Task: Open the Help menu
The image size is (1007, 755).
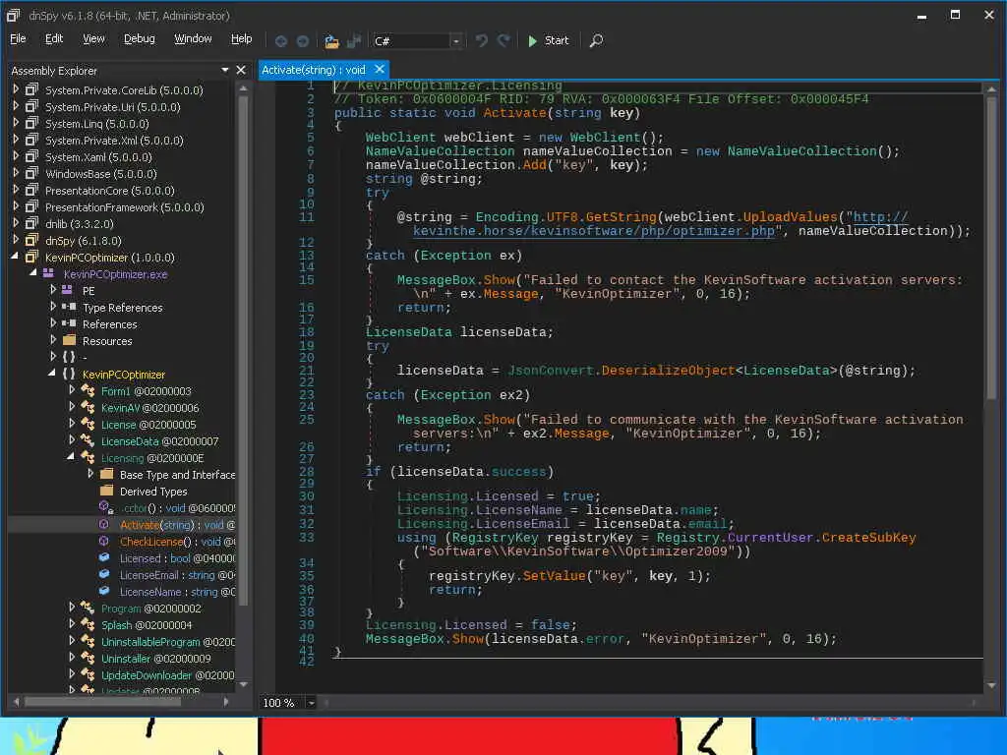Action: coord(242,38)
